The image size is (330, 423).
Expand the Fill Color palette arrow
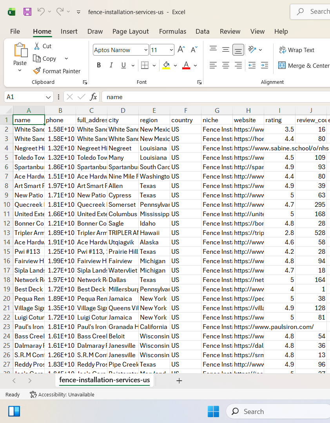(175, 65)
